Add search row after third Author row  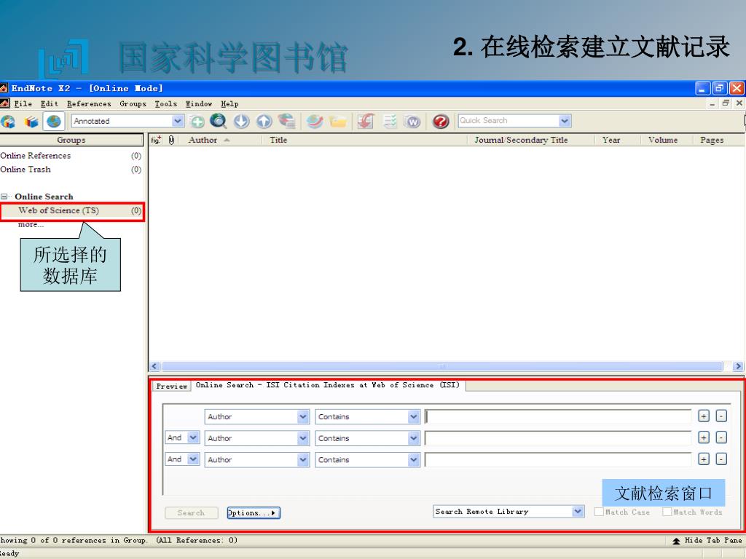(x=704, y=459)
